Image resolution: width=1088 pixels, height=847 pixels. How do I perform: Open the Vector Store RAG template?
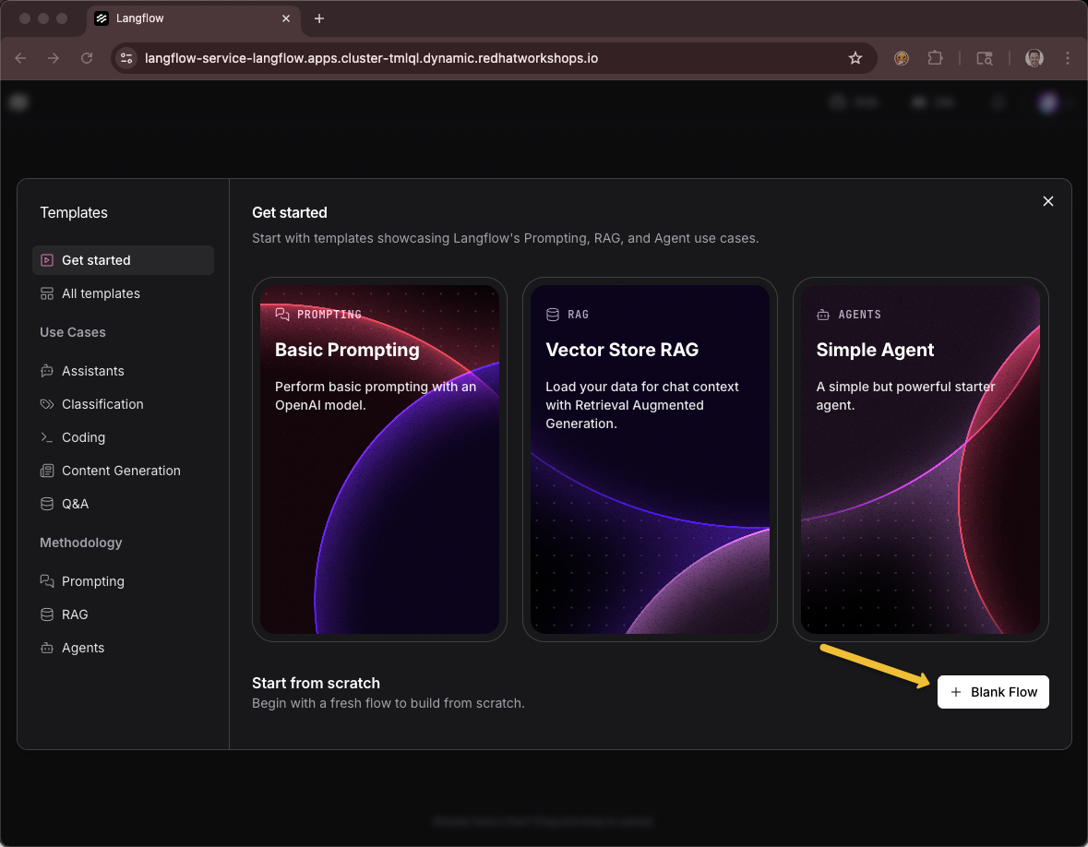[651, 459]
